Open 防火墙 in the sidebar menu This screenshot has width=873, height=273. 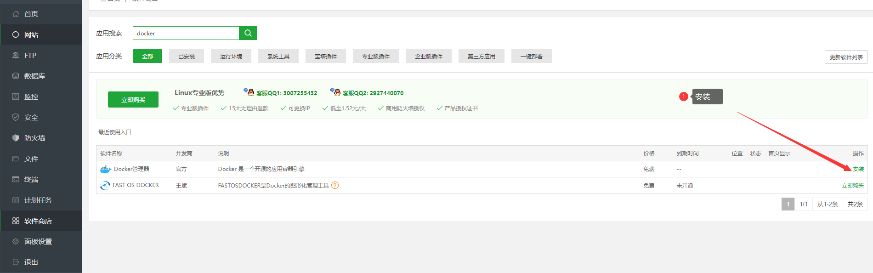point(34,138)
